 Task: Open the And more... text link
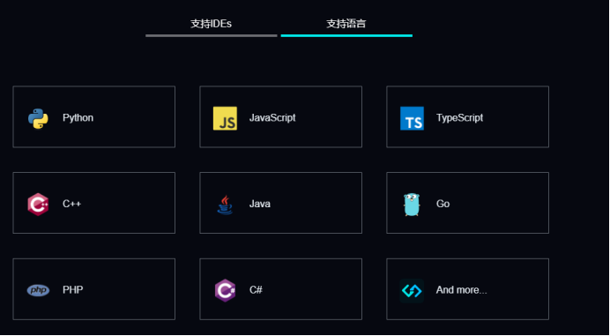[461, 290]
